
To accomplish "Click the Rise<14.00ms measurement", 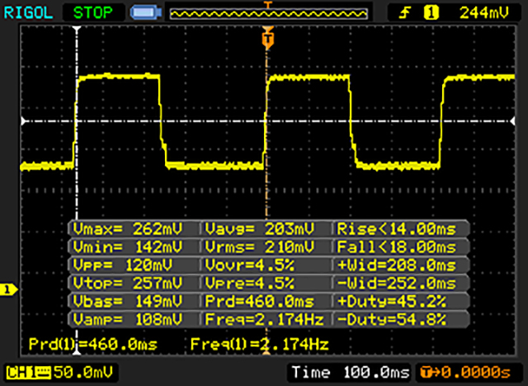I will (x=396, y=228).
